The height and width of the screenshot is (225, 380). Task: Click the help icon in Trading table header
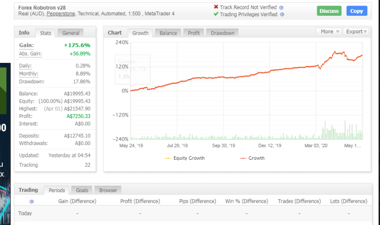(x=31, y=201)
